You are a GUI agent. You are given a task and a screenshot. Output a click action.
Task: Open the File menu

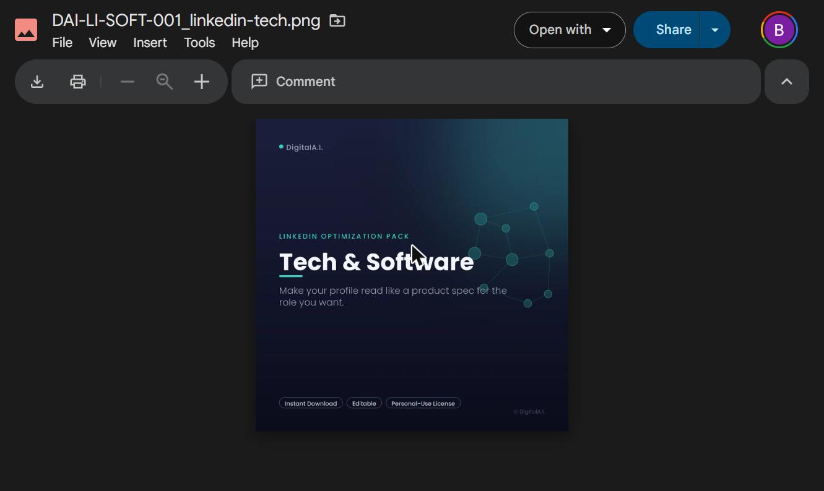click(63, 43)
